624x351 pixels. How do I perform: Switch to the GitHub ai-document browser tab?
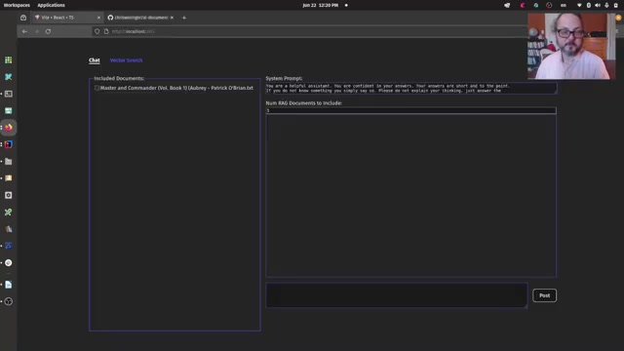tap(137, 18)
